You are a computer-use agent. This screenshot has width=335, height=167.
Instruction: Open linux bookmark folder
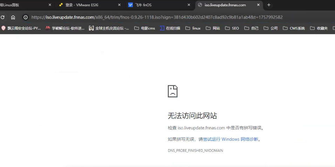193,28
